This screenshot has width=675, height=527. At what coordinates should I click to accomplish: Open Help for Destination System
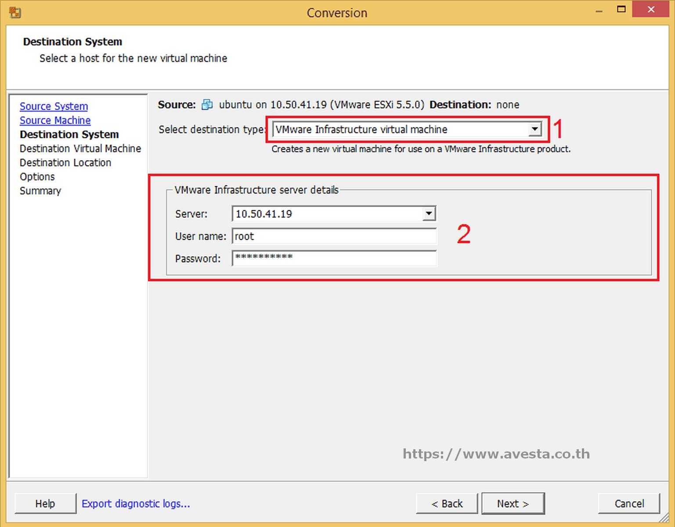pos(45,503)
